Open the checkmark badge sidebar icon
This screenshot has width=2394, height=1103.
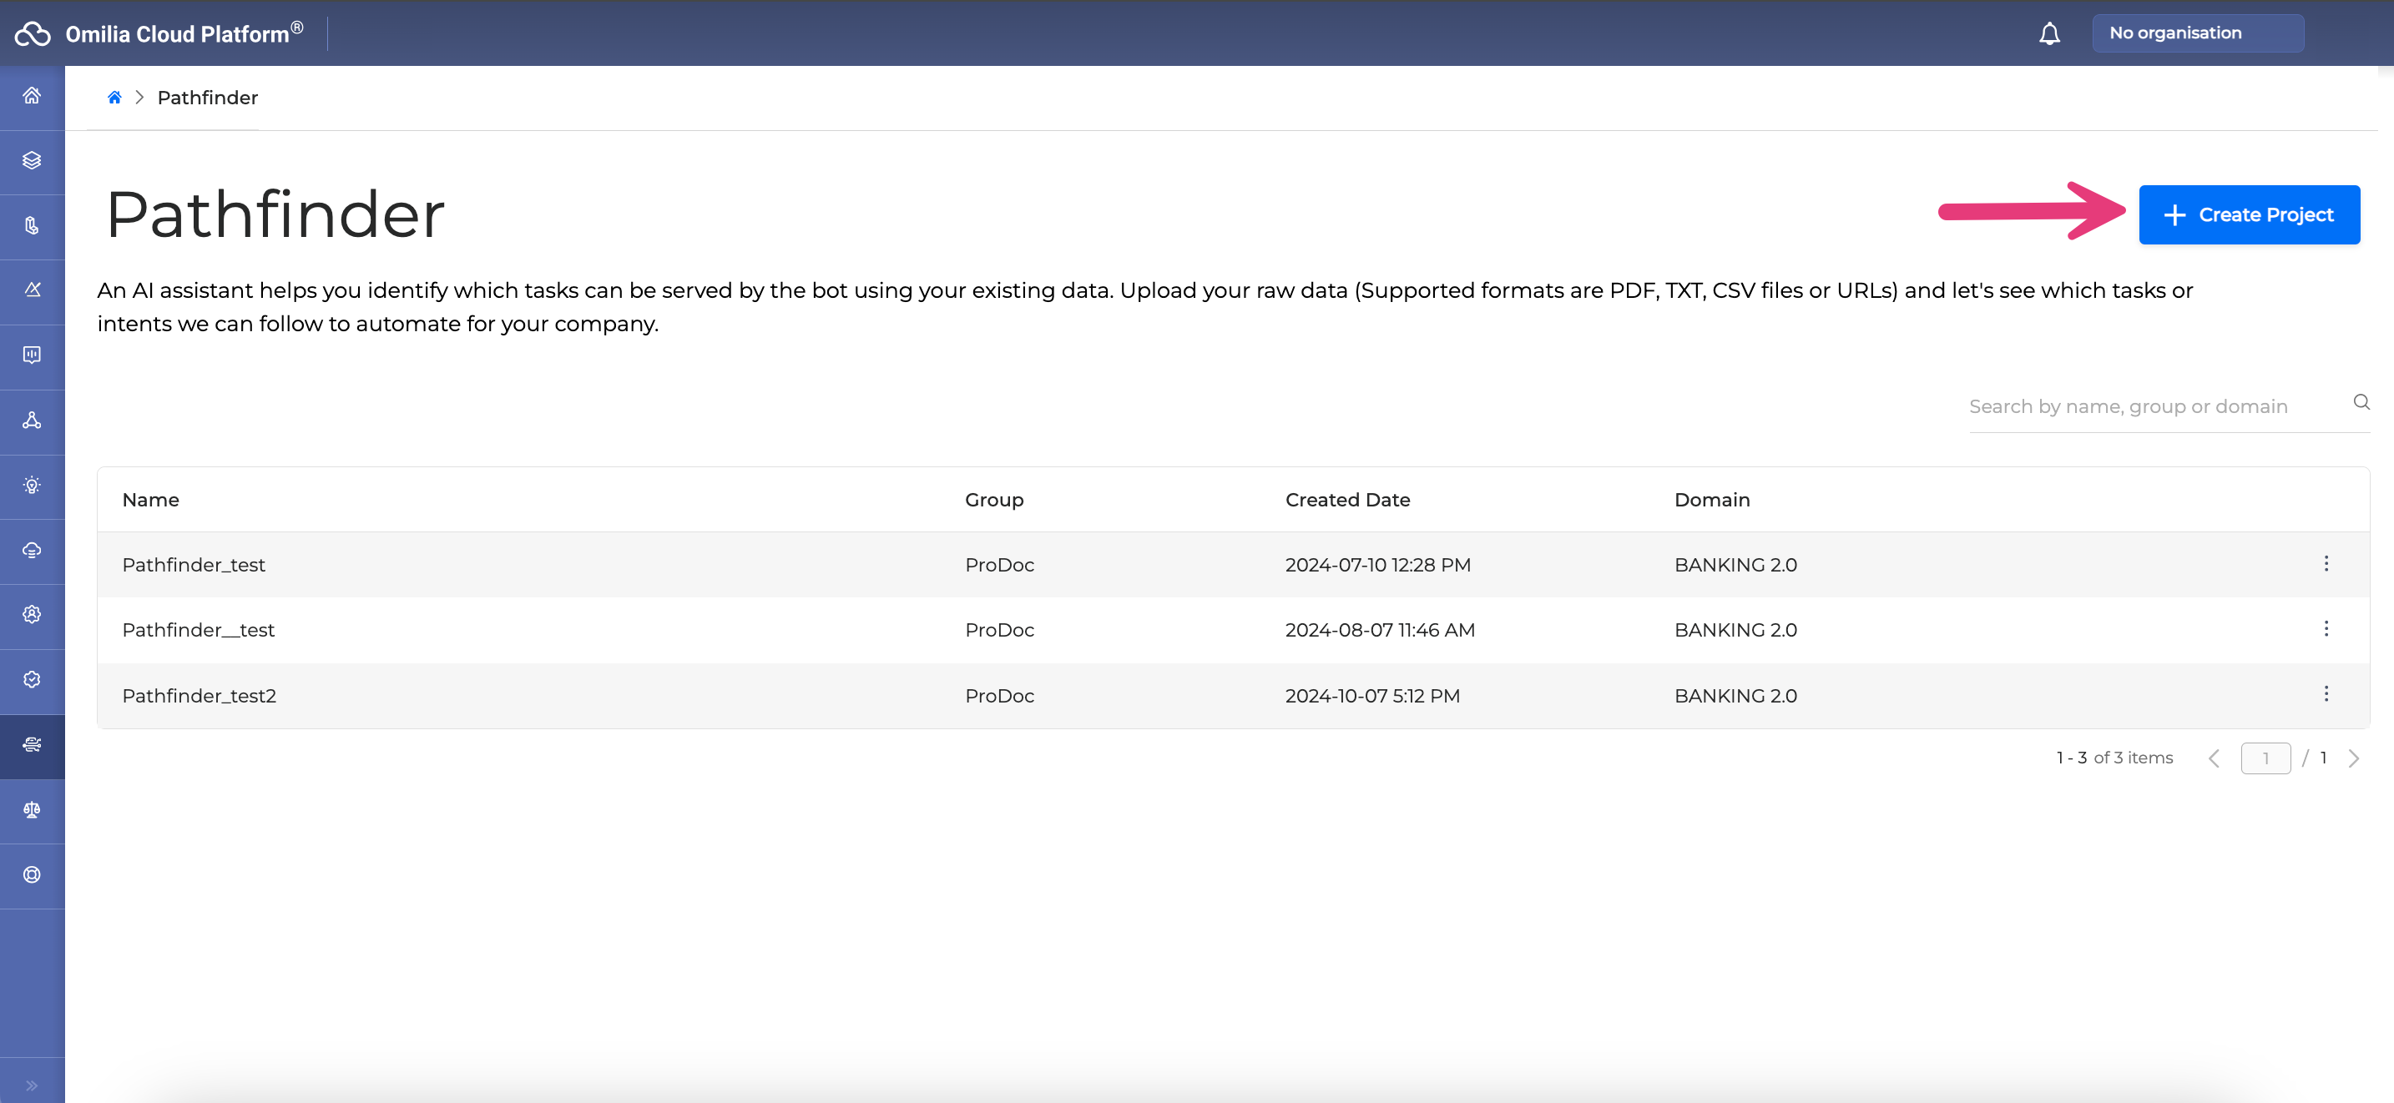[32, 679]
